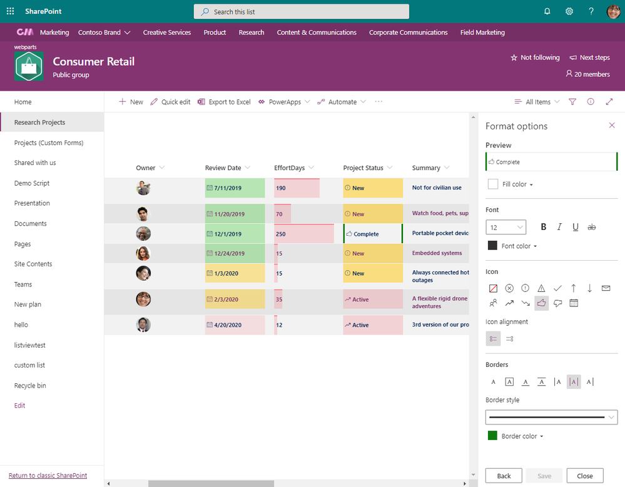Choose the warning triangle icon
This screenshot has width=625, height=487.
[x=541, y=288]
